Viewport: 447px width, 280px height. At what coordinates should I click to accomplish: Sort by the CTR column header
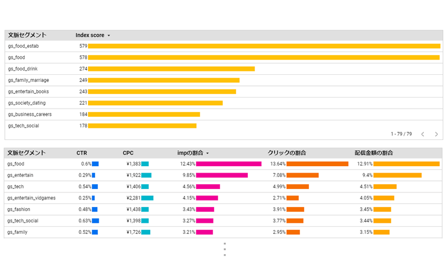pos(82,153)
